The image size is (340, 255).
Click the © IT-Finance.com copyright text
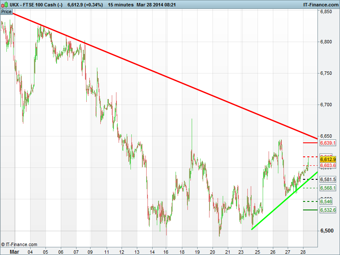(x=19, y=244)
